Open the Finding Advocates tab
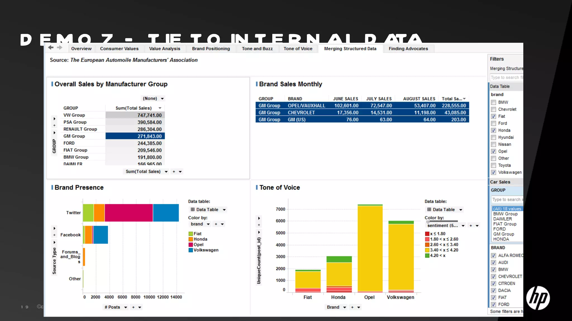 (408, 49)
